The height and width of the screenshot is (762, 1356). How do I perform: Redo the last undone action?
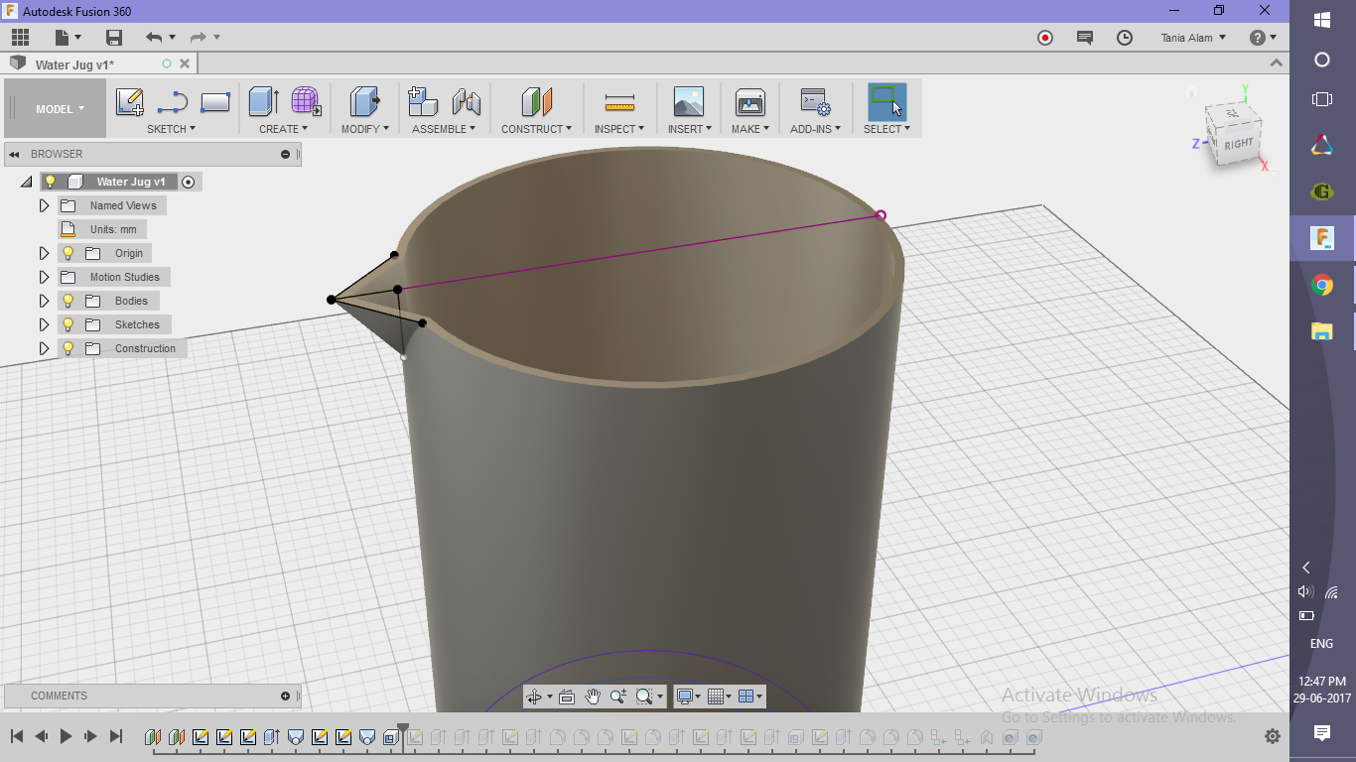[x=198, y=38]
